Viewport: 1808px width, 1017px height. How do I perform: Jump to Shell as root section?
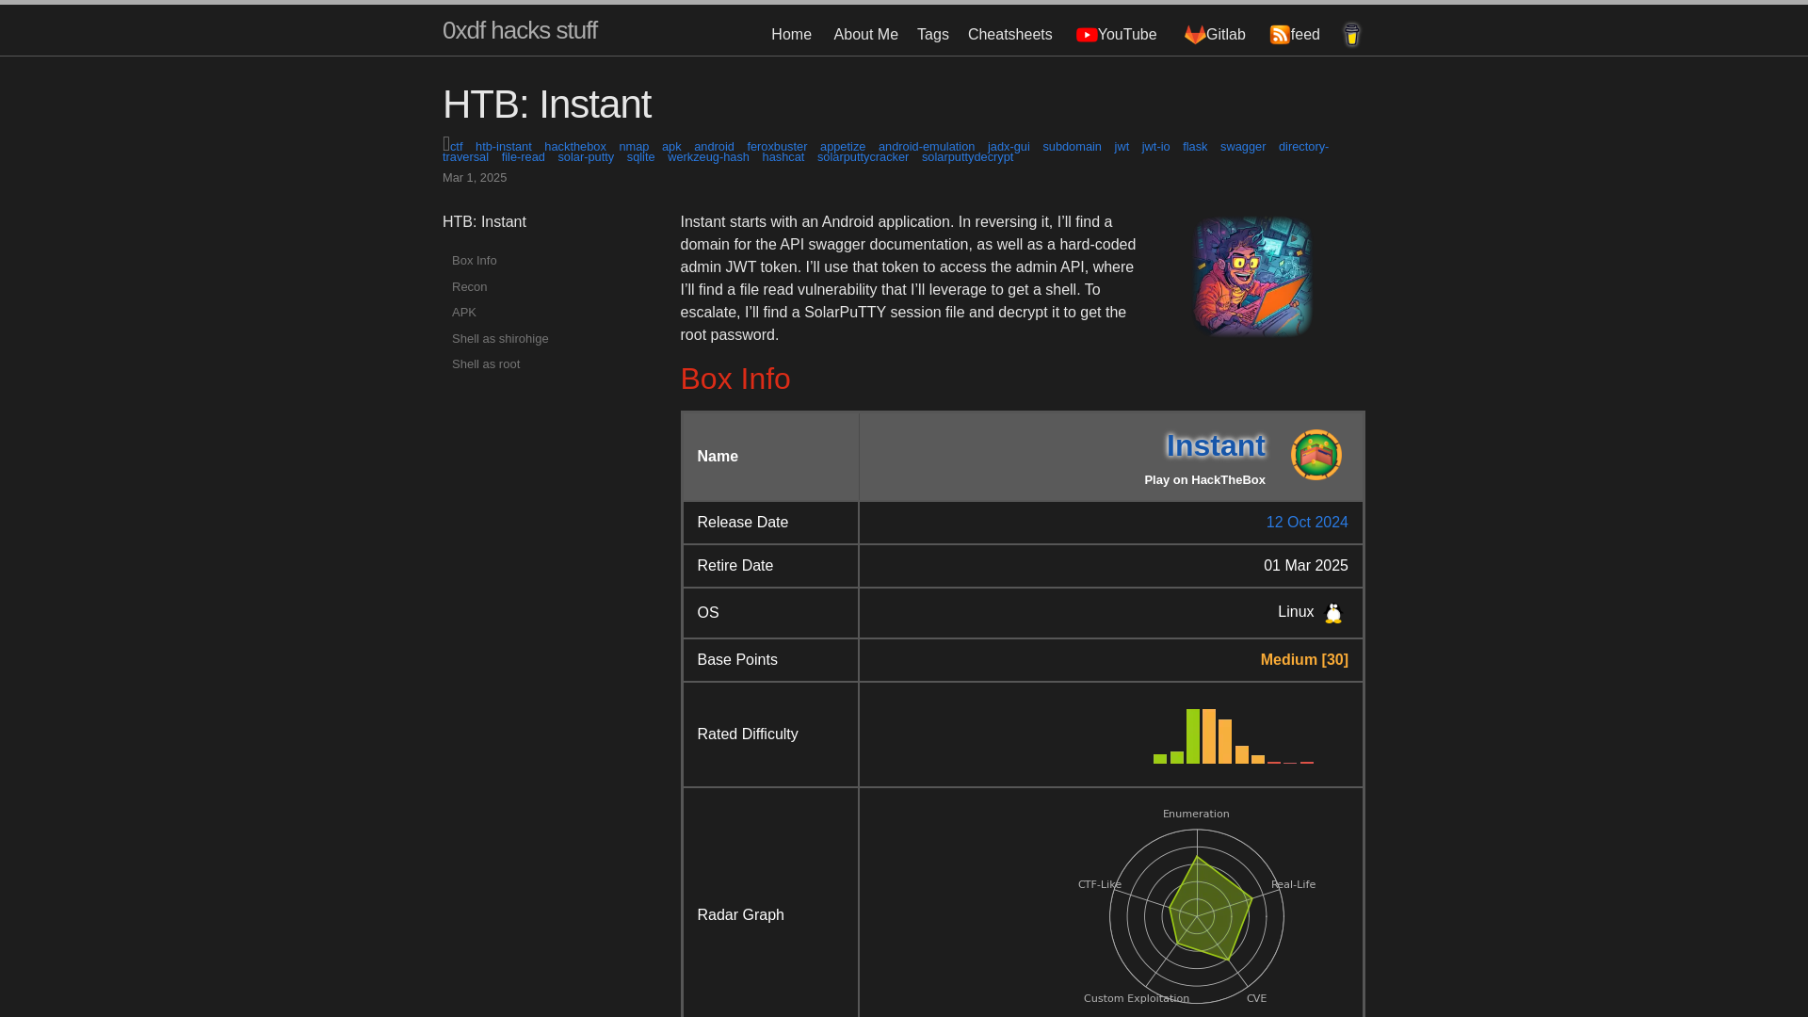tap(486, 364)
